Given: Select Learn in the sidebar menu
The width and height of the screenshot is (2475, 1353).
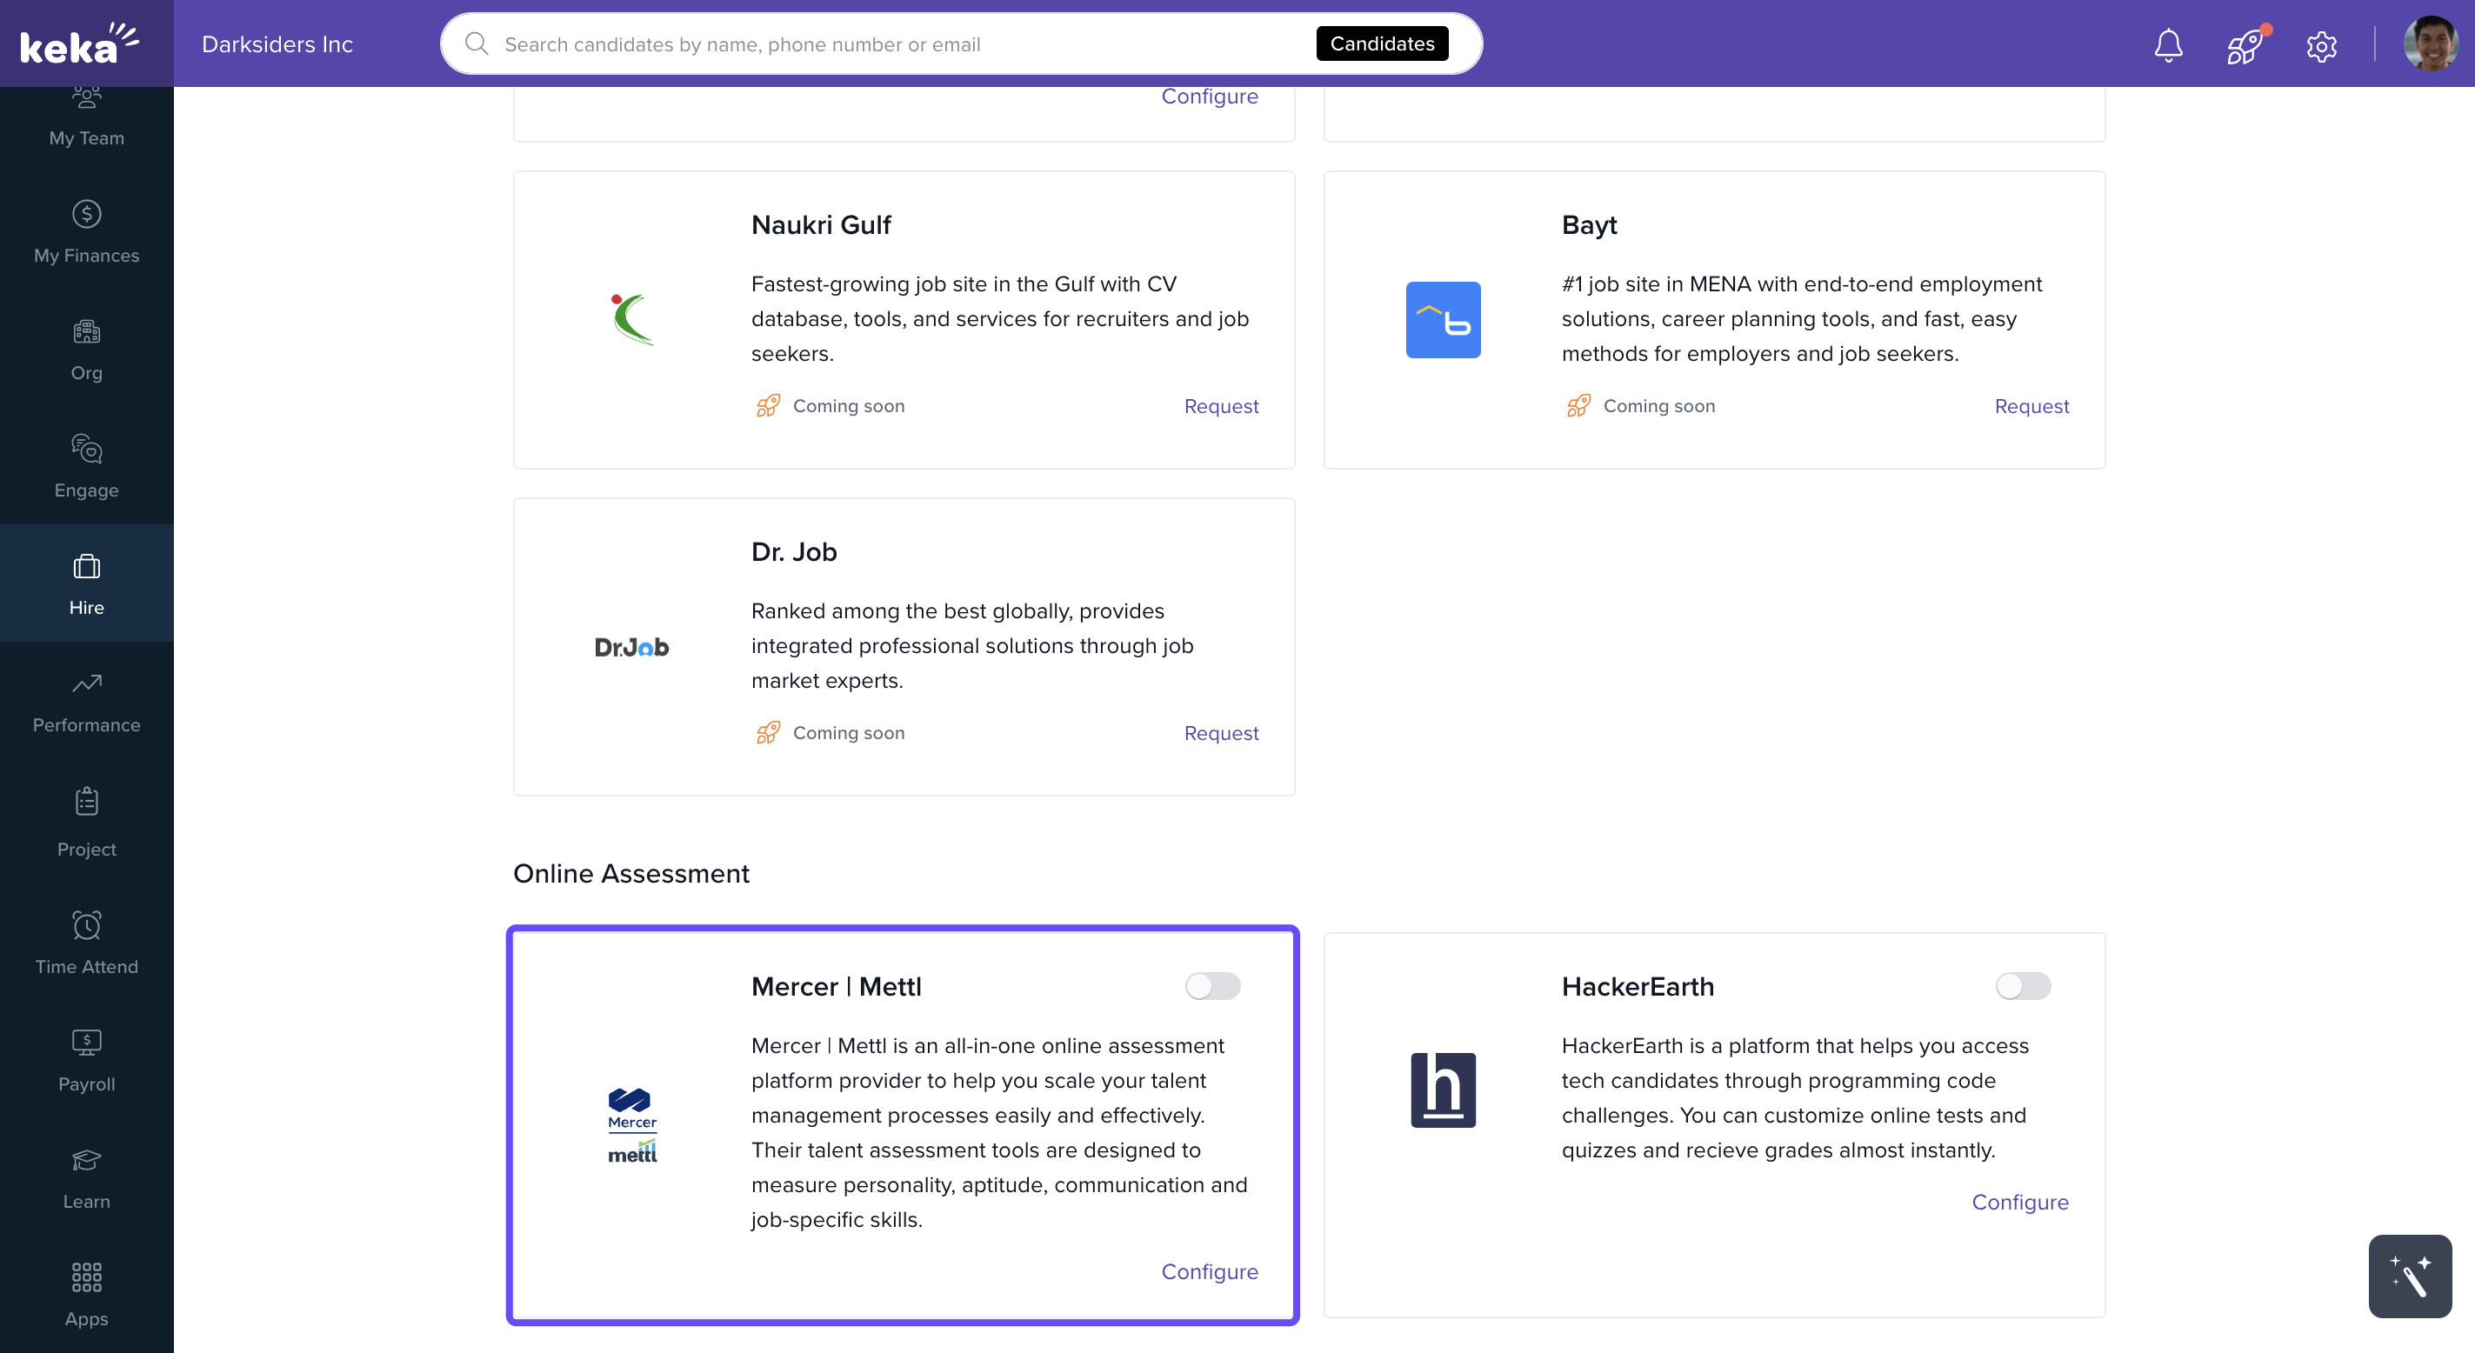Looking at the screenshot, I should pyautogui.click(x=86, y=1178).
